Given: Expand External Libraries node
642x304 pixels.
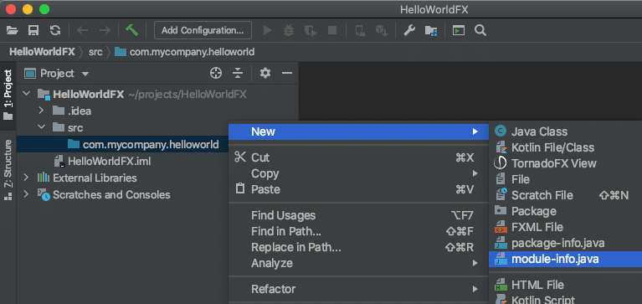Looking at the screenshot, I should (26, 178).
